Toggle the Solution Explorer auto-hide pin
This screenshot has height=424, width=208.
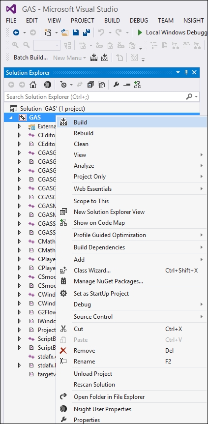click(x=186, y=72)
